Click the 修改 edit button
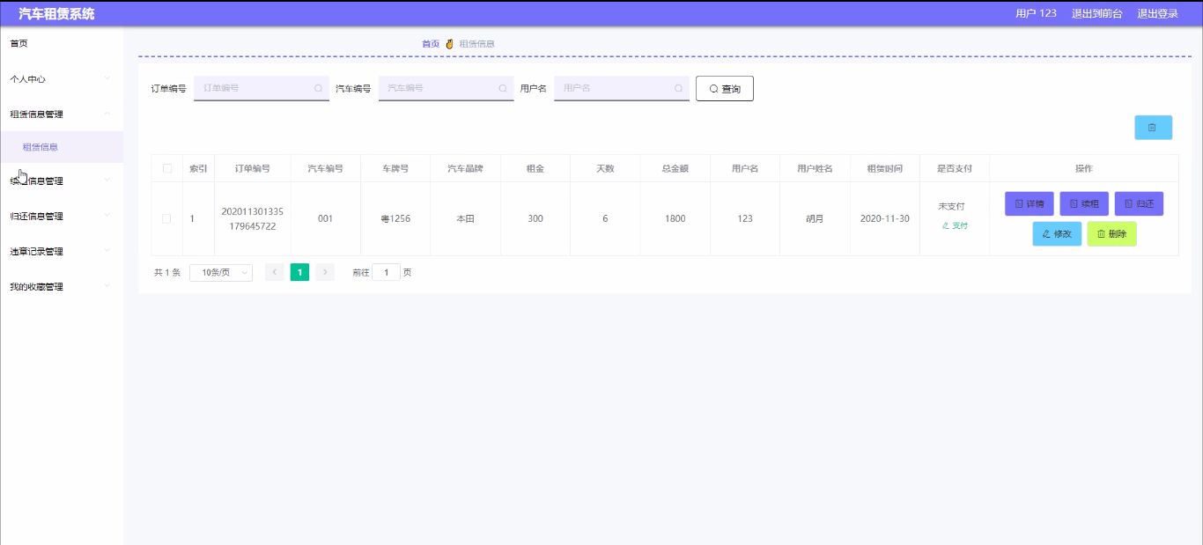The image size is (1203, 545). tap(1057, 234)
